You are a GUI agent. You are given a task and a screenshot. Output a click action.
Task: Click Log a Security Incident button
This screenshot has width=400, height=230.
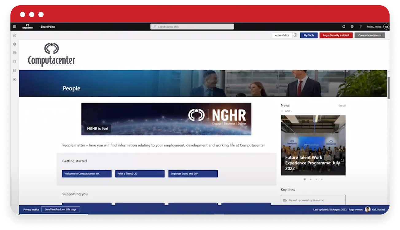(x=336, y=35)
